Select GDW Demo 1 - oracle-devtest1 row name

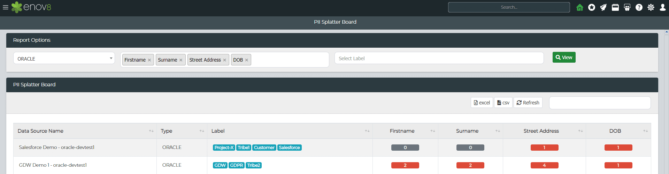click(53, 165)
